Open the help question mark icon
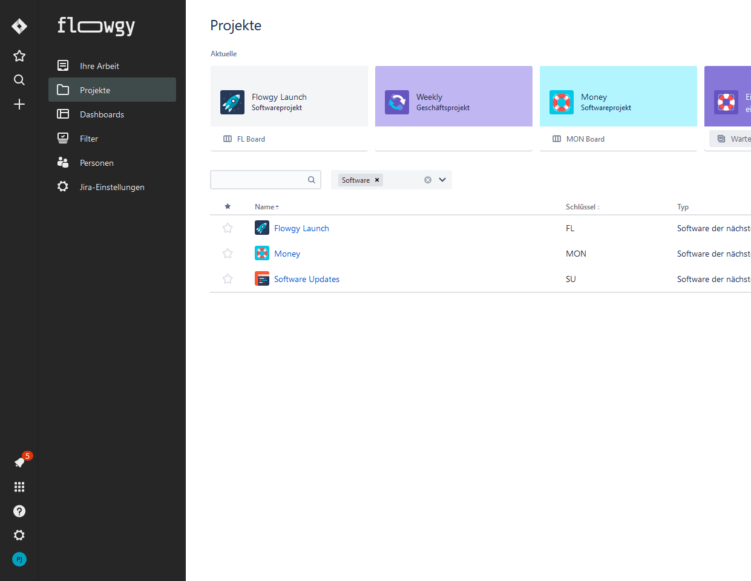The width and height of the screenshot is (751, 581). click(x=19, y=511)
